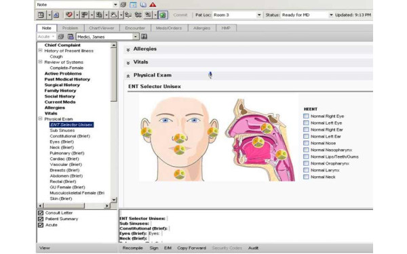Image resolution: width=407 pixels, height=254 pixels.
Task: Click the blue document icon in main toolbar
Action: pos(56,15)
